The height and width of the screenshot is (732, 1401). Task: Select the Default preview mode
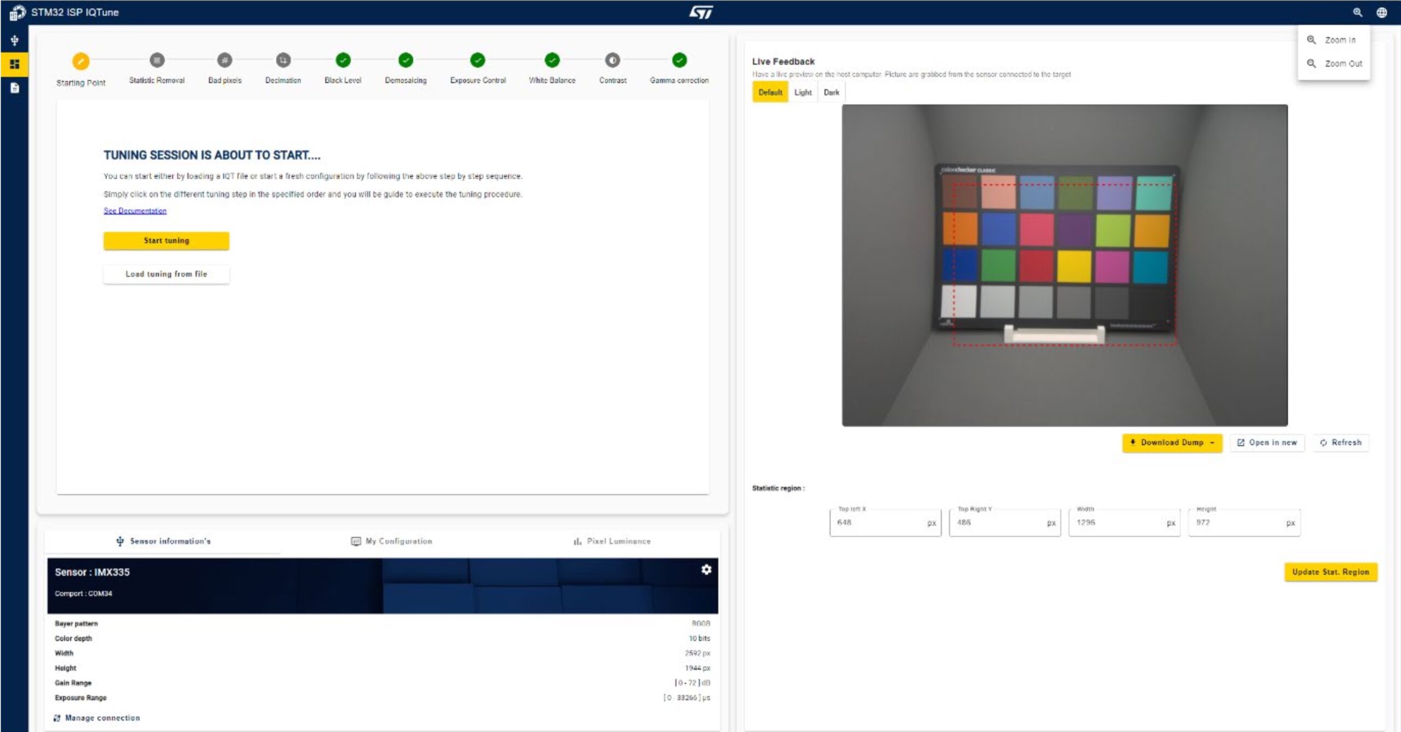point(770,92)
